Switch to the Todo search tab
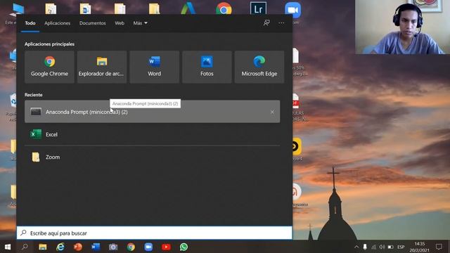 click(30, 23)
